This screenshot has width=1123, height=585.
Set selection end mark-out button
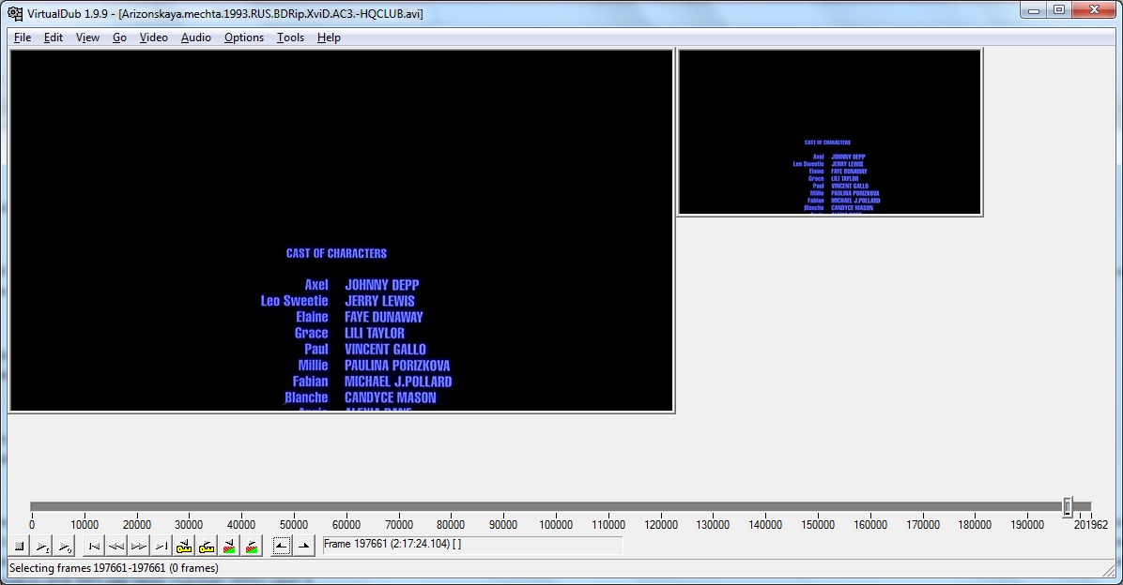[x=303, y=547]
